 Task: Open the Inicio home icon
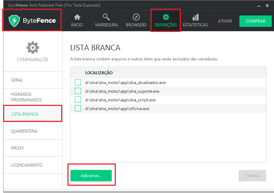tap(77, 17)
